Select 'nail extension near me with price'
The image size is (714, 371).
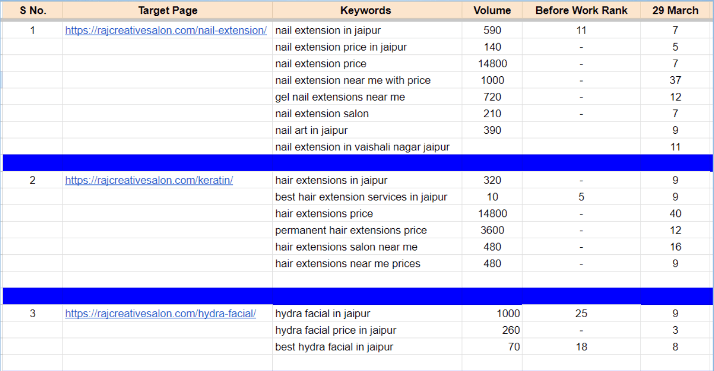tap(367, 80)
